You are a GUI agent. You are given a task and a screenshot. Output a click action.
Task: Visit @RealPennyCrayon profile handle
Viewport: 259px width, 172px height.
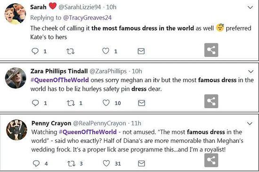(99, 123)
